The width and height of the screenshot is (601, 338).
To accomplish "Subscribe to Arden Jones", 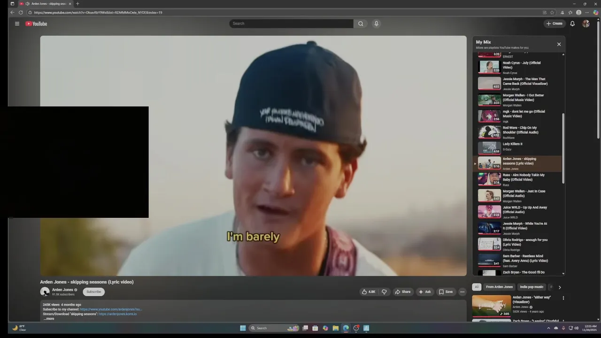I will [x=93, y=292].
